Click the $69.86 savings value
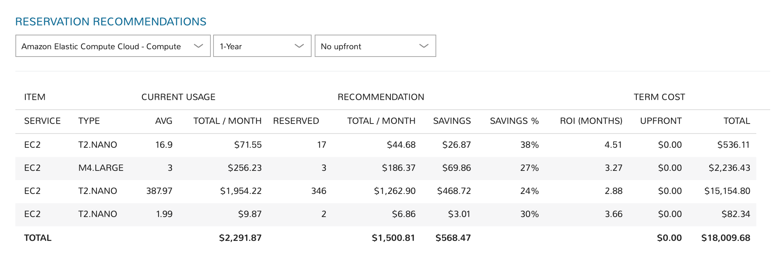The width and height of the screenshot is (784, 264). coord(456,168)
